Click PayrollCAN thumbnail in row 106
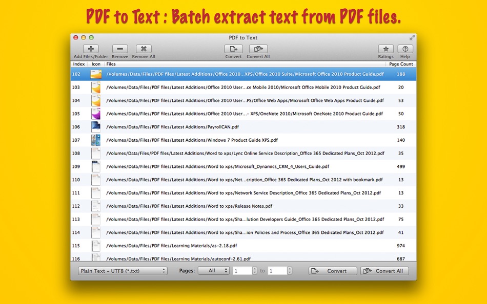The width and height of the screenshot is (487, 304). 96,127
